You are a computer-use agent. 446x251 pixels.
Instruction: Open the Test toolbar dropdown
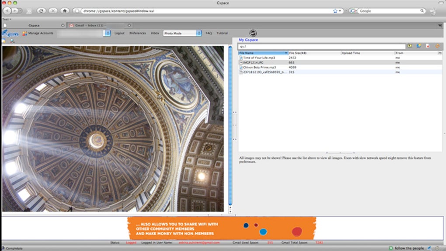point(7,19)
